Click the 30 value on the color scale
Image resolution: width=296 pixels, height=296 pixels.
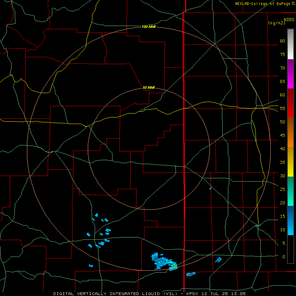tap(283, 176)
